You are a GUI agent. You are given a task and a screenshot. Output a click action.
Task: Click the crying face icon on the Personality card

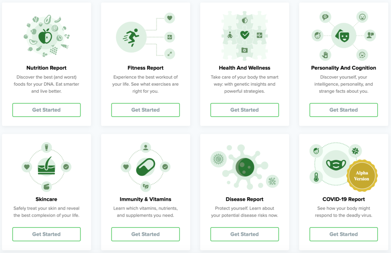click(x=362, y=54)
